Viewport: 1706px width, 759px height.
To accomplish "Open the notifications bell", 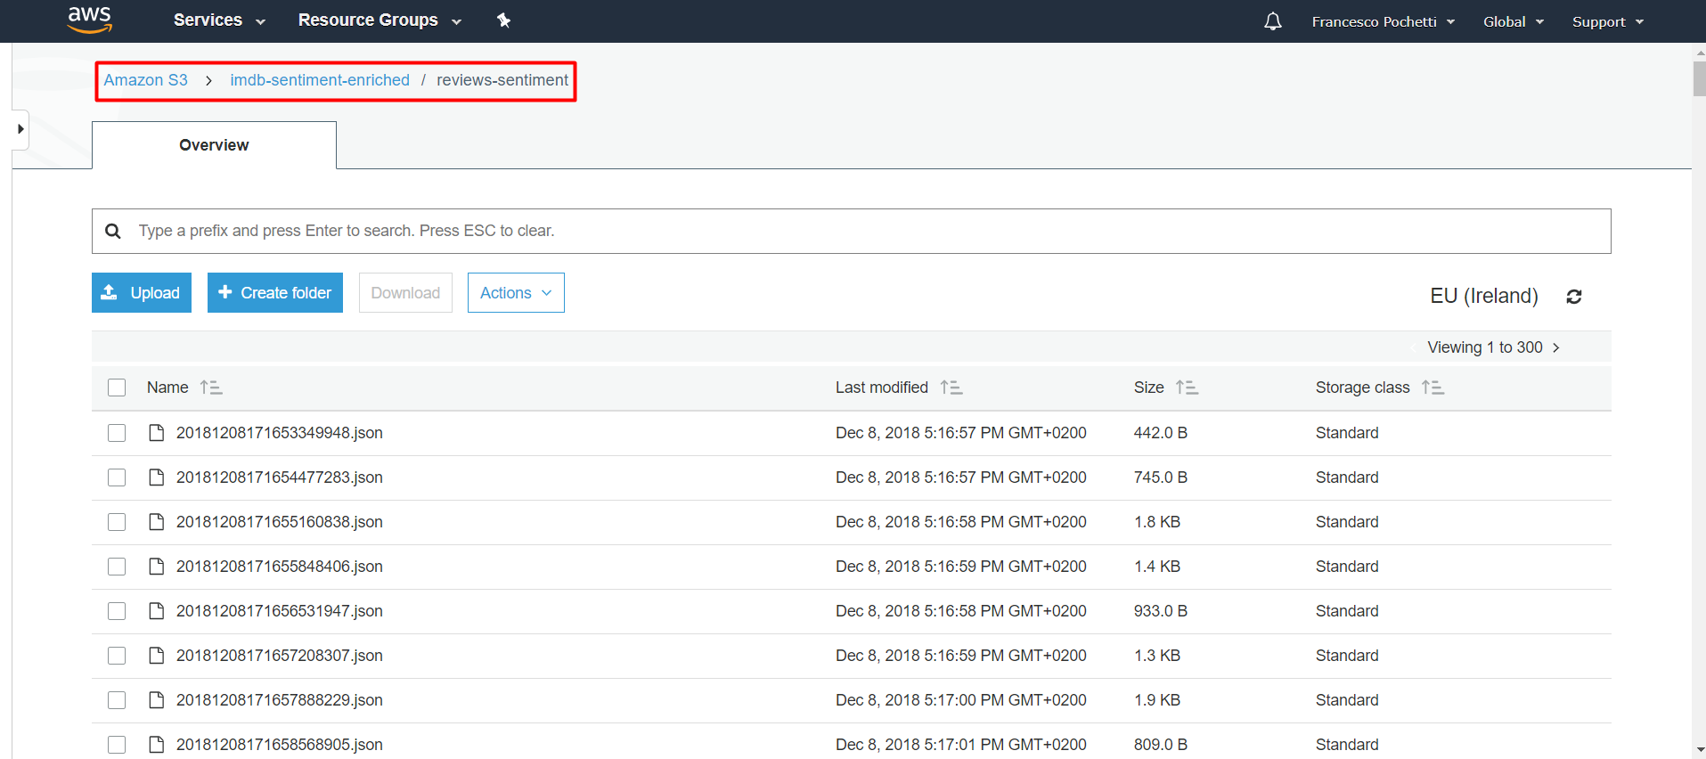I will click(1272, 21).
